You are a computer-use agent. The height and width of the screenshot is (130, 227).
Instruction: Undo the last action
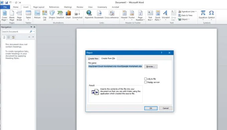[x=10, y=2]
